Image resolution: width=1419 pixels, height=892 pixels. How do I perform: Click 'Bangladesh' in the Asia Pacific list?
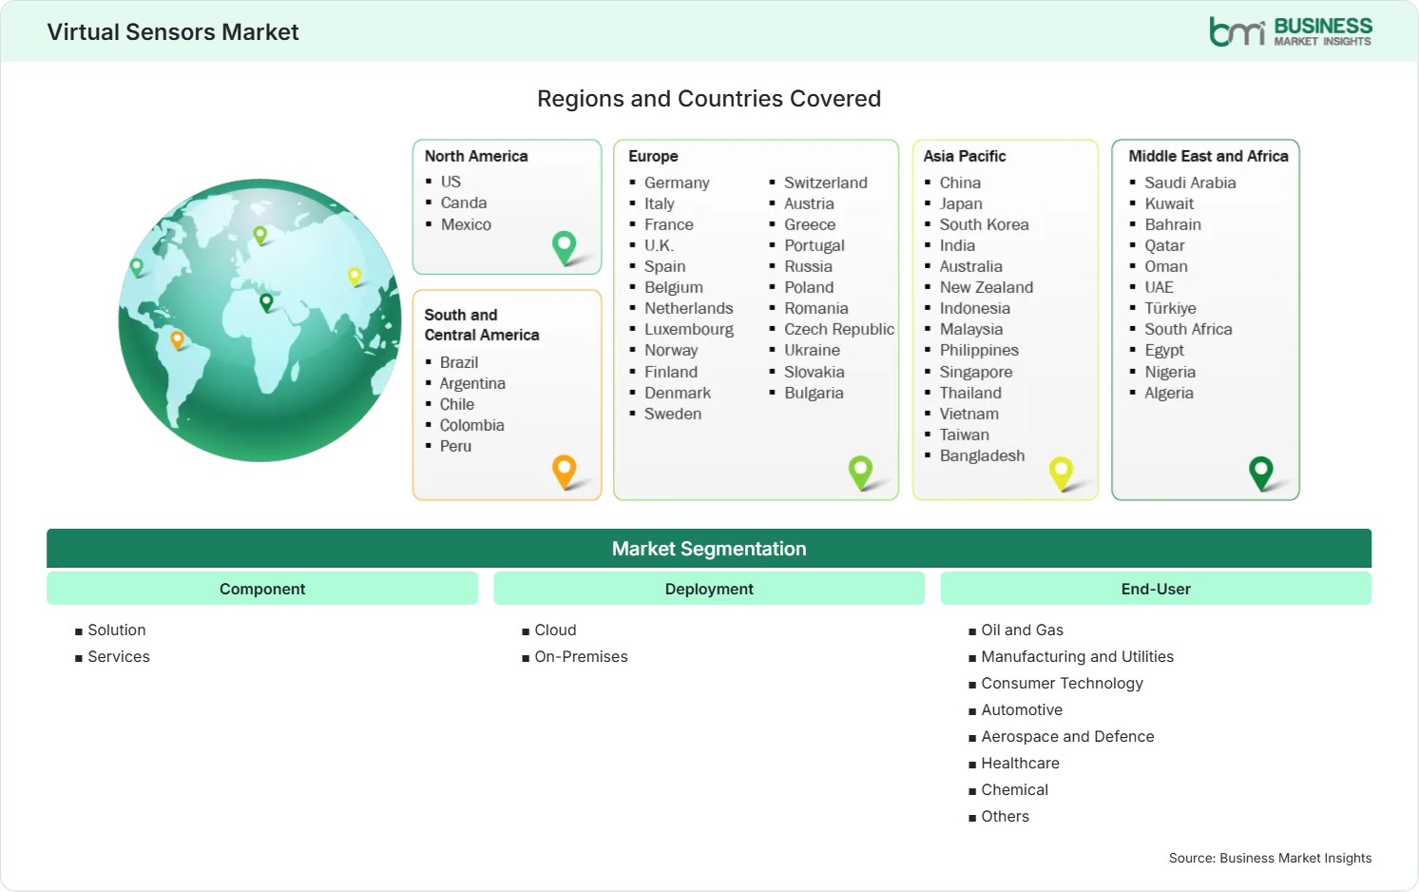[982, 456]
